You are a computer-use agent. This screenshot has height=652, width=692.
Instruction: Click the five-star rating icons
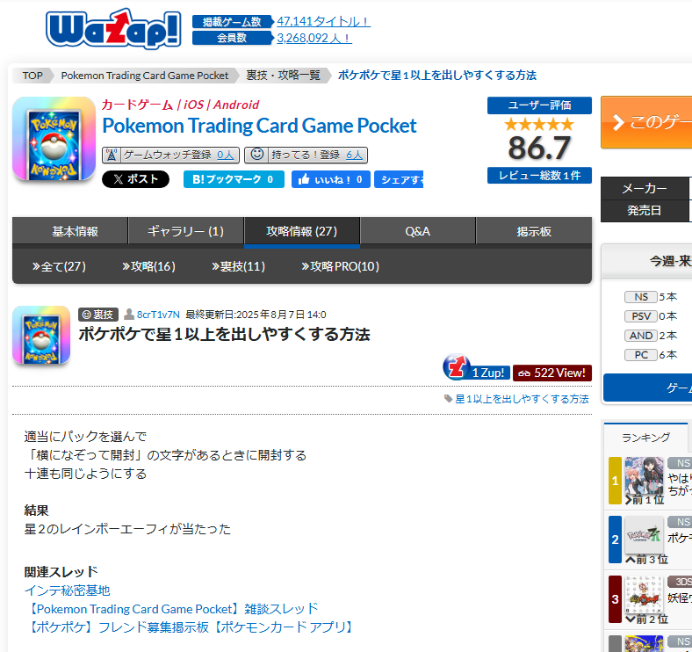click(x=539, y=125)
